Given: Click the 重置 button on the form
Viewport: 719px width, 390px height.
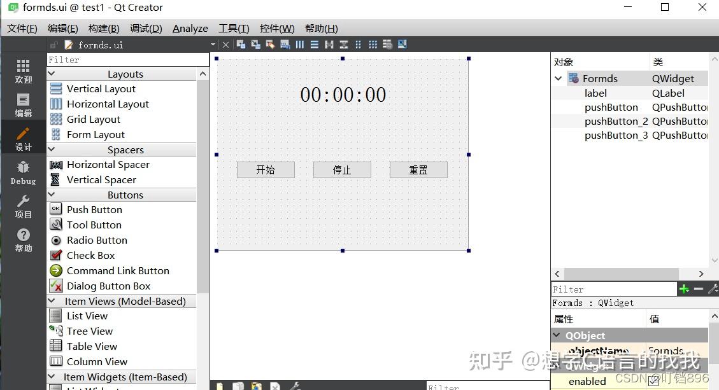Looking at the screenshot, I should (418, 169).
